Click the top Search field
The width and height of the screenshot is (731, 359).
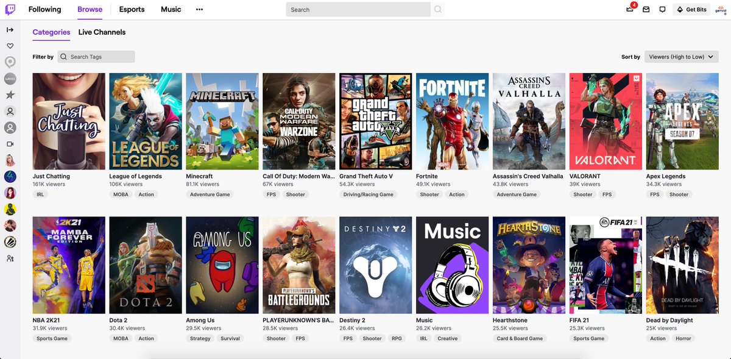(358, 10)
